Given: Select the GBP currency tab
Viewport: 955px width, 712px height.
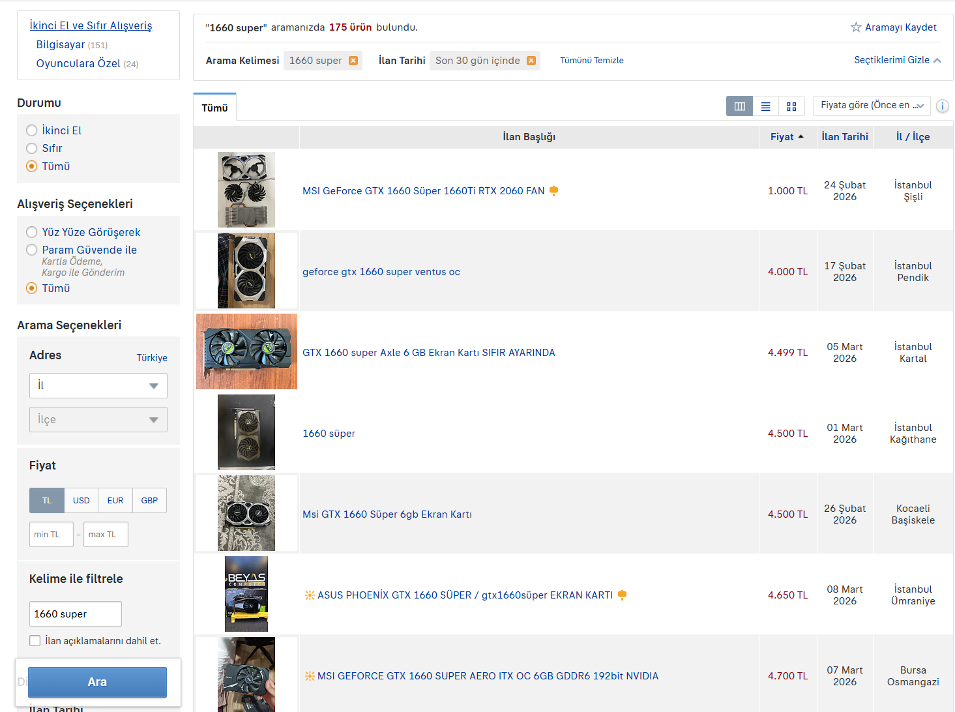Looking at the screenshot, I should point(150,500).
